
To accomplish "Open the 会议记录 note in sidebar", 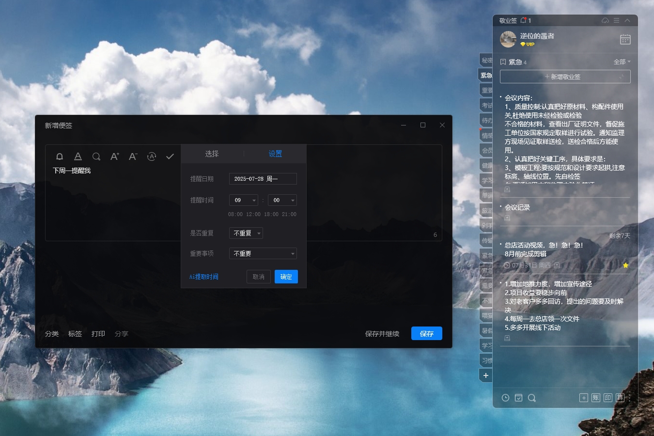I will 517,207.
